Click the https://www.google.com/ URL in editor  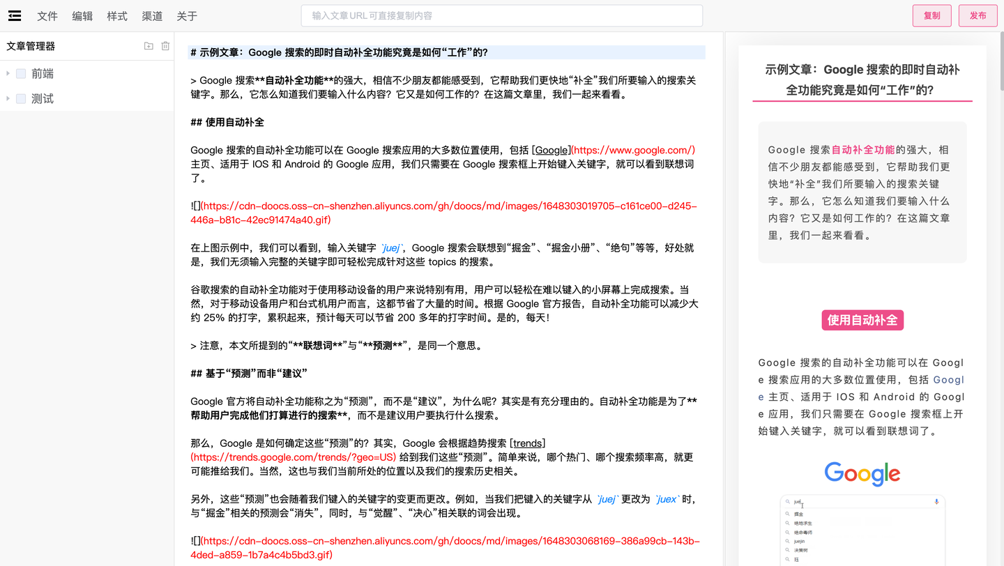pos(633,150)
